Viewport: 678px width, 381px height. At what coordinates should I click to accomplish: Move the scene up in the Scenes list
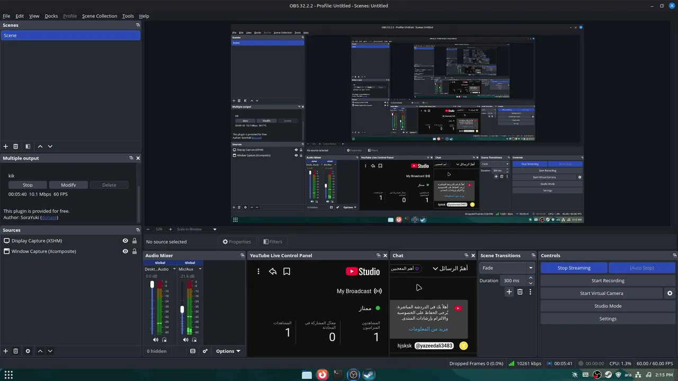40,147
